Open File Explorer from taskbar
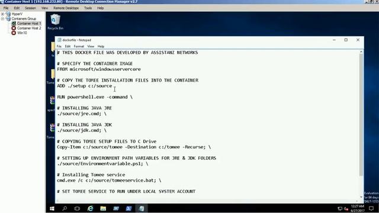This screenshot has width=379, height=213. 103,208
